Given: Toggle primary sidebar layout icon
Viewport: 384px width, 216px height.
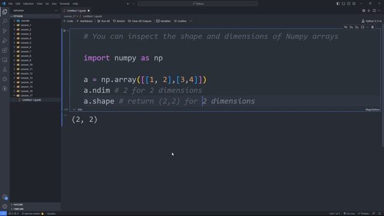Looking at the screenshot, I should 338,4.
